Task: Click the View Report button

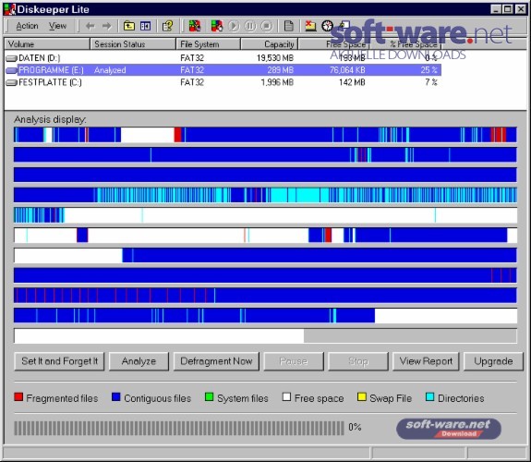Action: 426,361
